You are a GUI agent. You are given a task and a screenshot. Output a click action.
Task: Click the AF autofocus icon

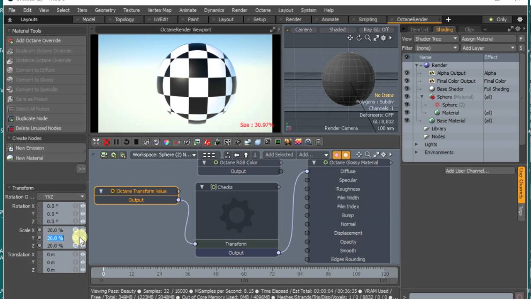(146, 142)
